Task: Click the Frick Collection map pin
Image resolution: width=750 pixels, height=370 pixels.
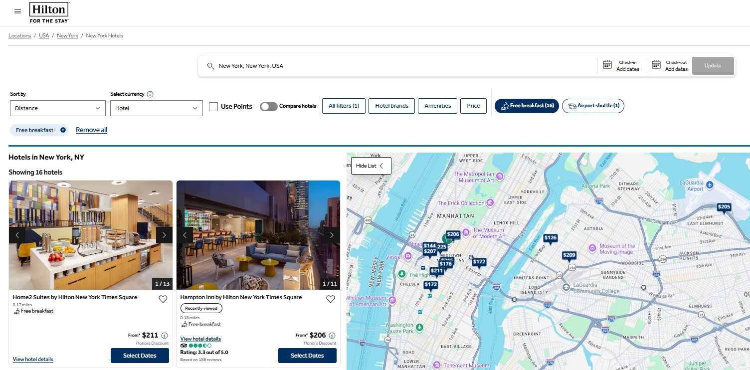Action: click(x=490, y=203)
